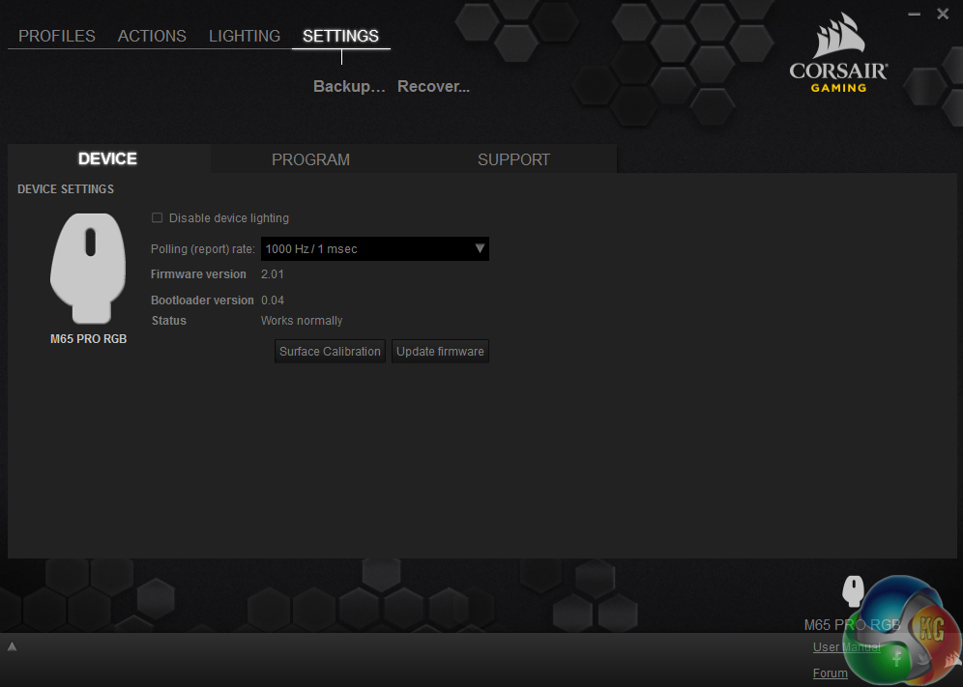Image resolution: width=963 pixels, height=687 pixels.
Task: Click the Status label
Action: pyautogui.click(x=169, y=321)
